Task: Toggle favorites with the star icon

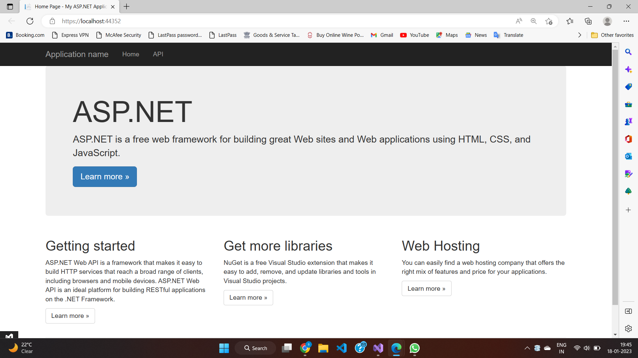Action: (549, 21)
